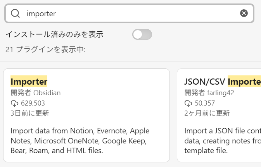The height and width of the screenshot is (167, 261).
Task: Click the download cloud icon next to 629,503
Action: 14,103
